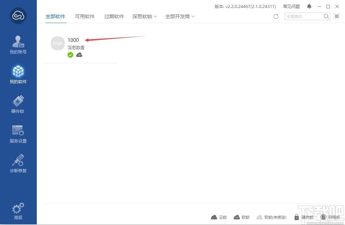Click the cloud logo at top left
Image resolution: width=345 pixels, height=225 pixels.
pyautogui.click(x=18, y=16)
